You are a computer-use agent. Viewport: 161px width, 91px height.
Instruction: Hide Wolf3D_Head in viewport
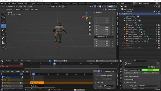156,34
